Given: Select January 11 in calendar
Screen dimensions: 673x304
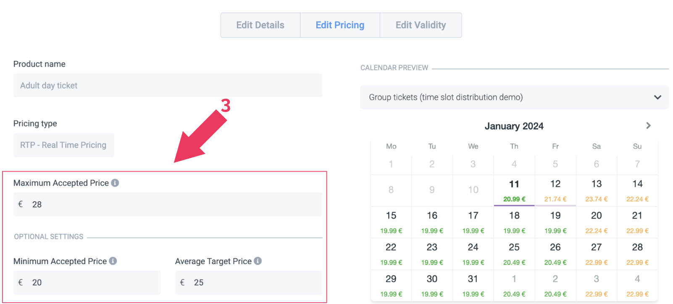Looking at the screenshot, I should tap(514, 190).
